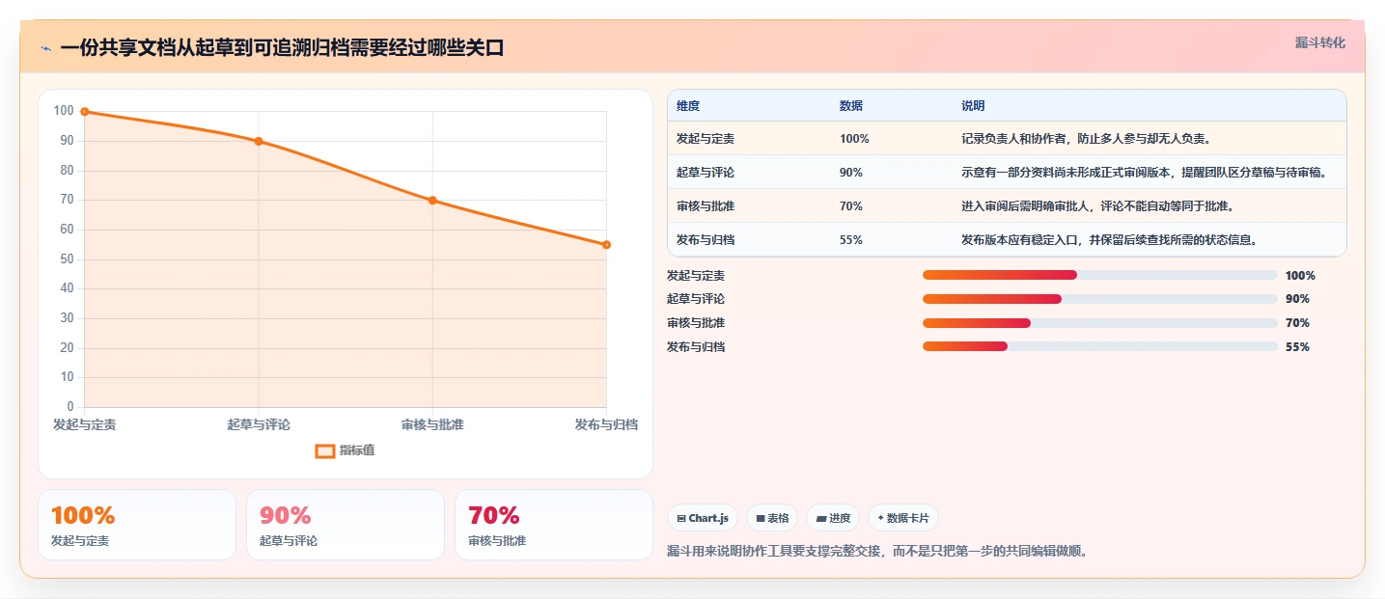
Task: Click the 90% value in the table
Action: tap(851, 173)
